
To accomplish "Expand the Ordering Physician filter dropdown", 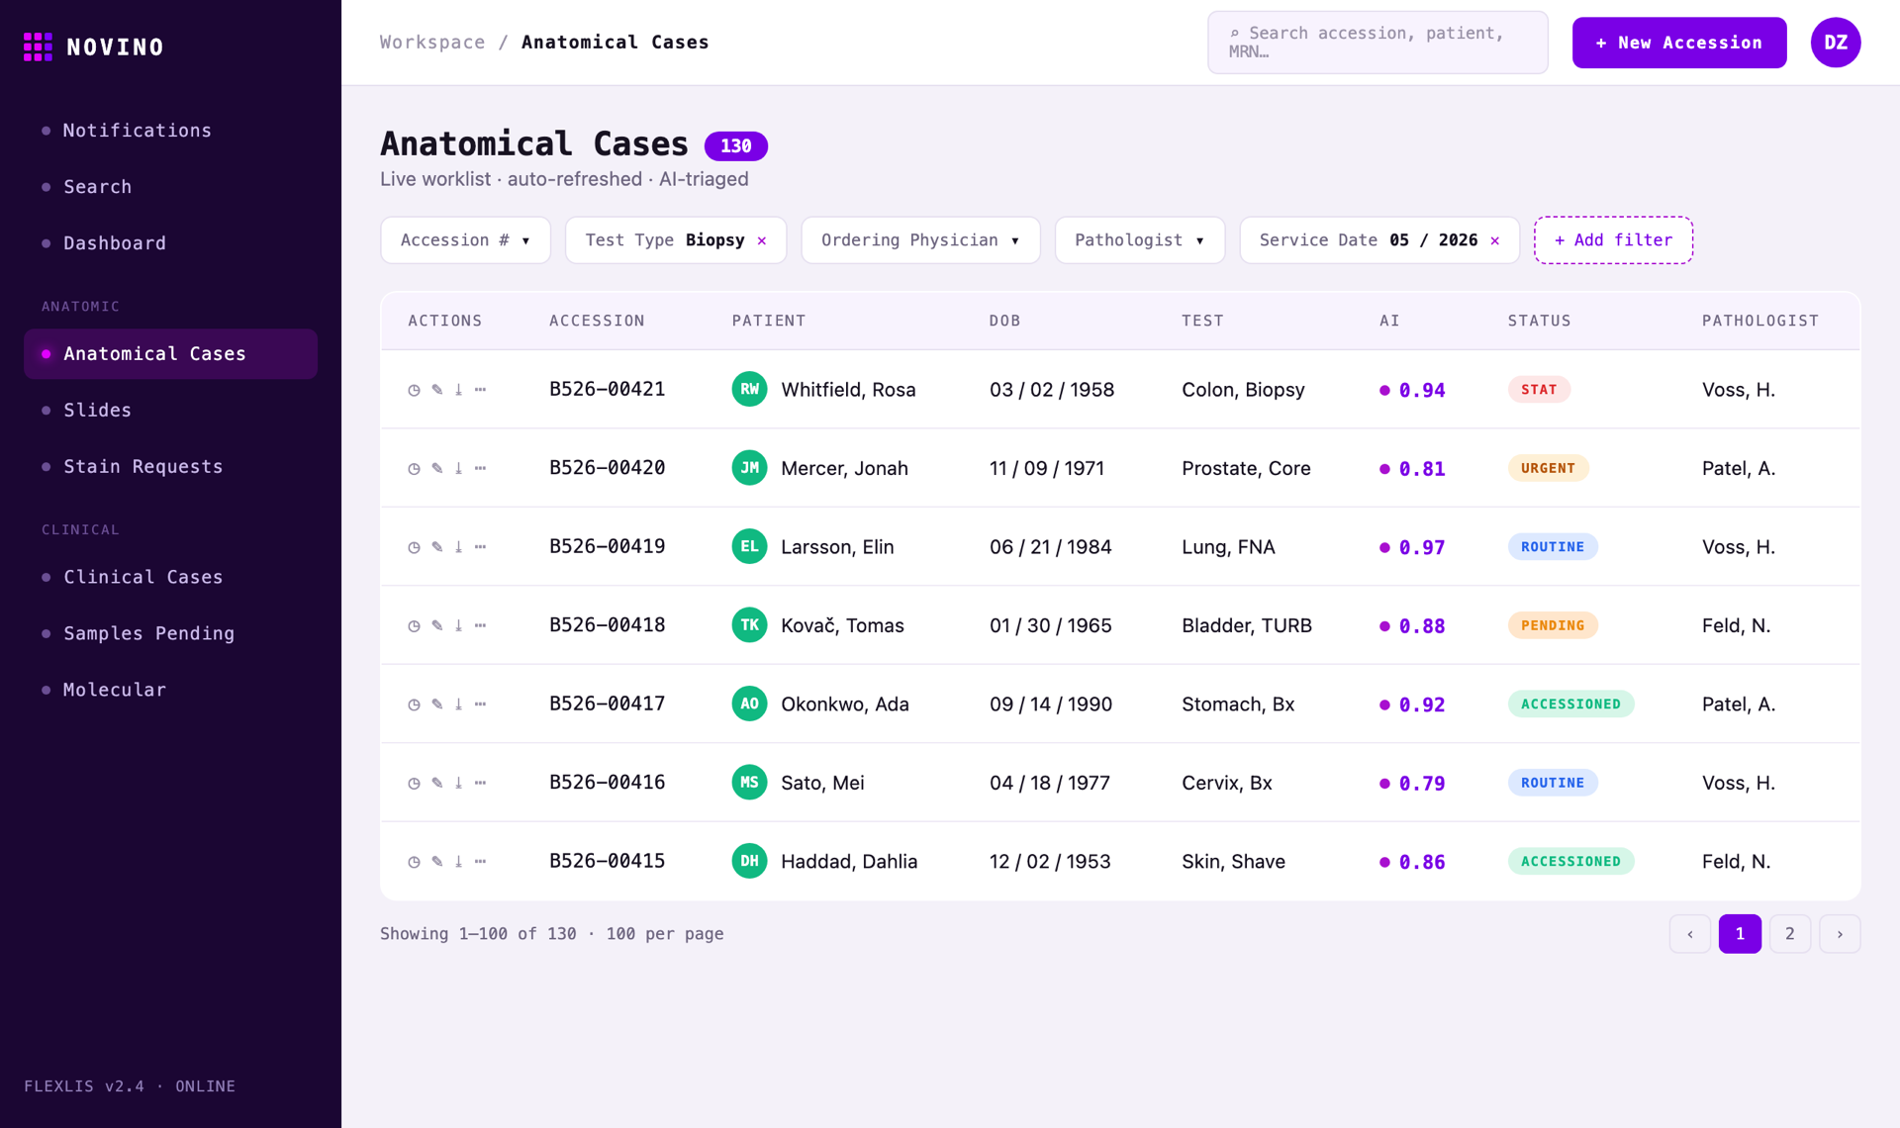I will (920, 240).
